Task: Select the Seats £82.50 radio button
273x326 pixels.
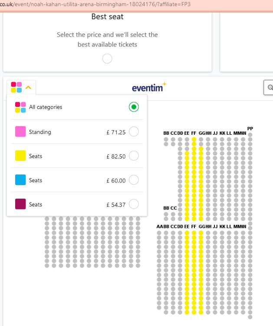Action: 134,156
